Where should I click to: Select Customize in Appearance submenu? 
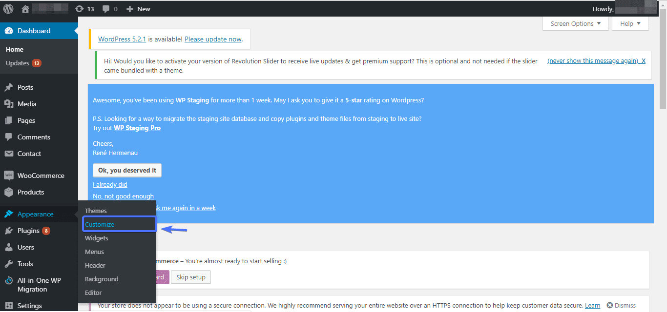100,224
